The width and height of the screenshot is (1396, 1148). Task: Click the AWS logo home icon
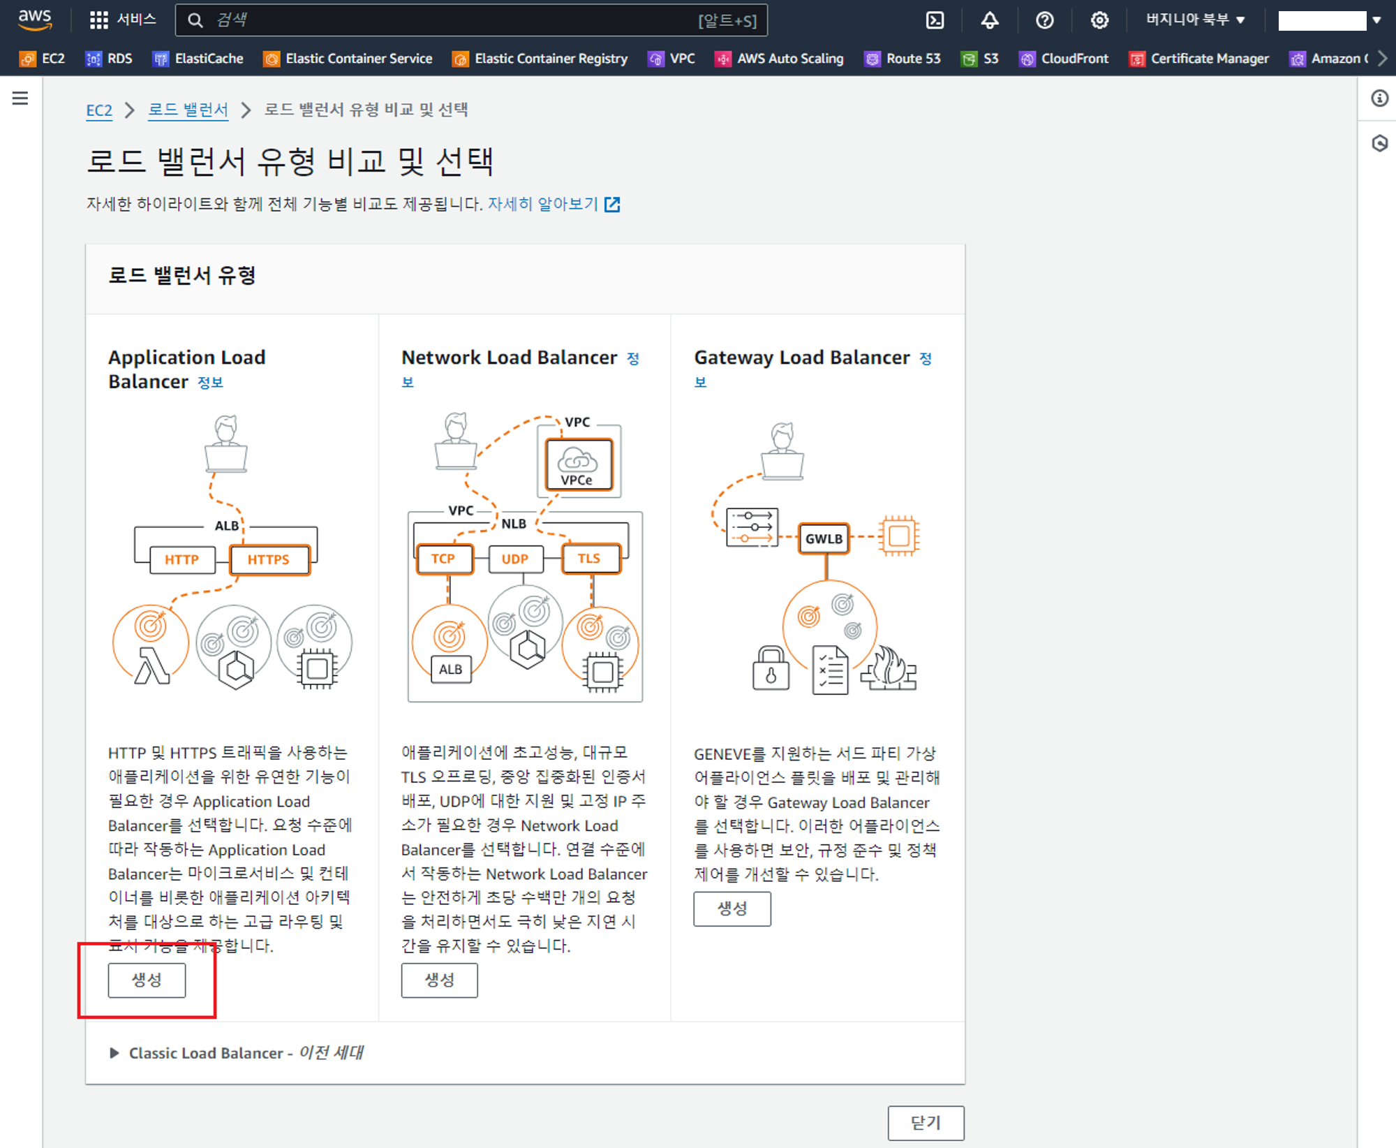point(35,20)
